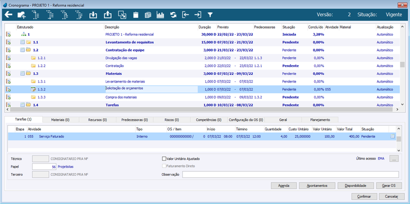The height and width of the screenshot is (204, 410).
Task: Click the ellipsis button beside Último acesso
Action: [394, 158]
